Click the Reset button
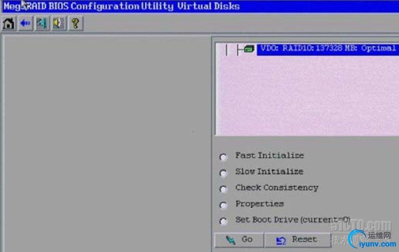The height and width of the screenshot is (252, 399). (297, 240)
